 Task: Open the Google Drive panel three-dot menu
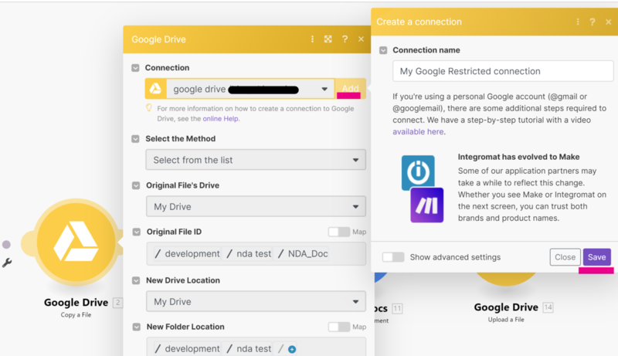point(312,39)
